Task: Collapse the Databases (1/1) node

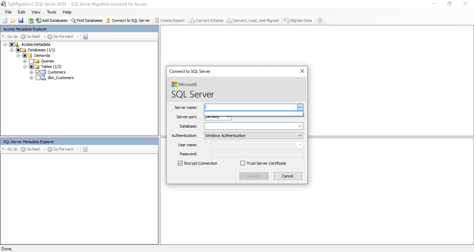Action: coord(12,50)
